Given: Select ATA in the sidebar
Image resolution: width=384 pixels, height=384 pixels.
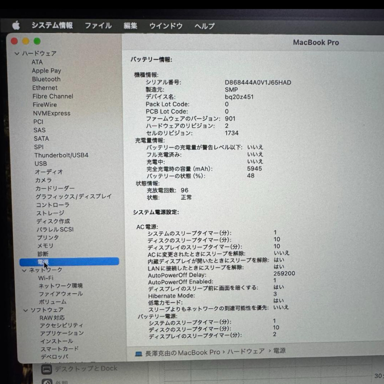Looking at the screenshot, I should 37,62.
